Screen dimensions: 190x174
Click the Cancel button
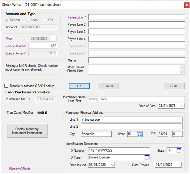click(x=108, y=86)
